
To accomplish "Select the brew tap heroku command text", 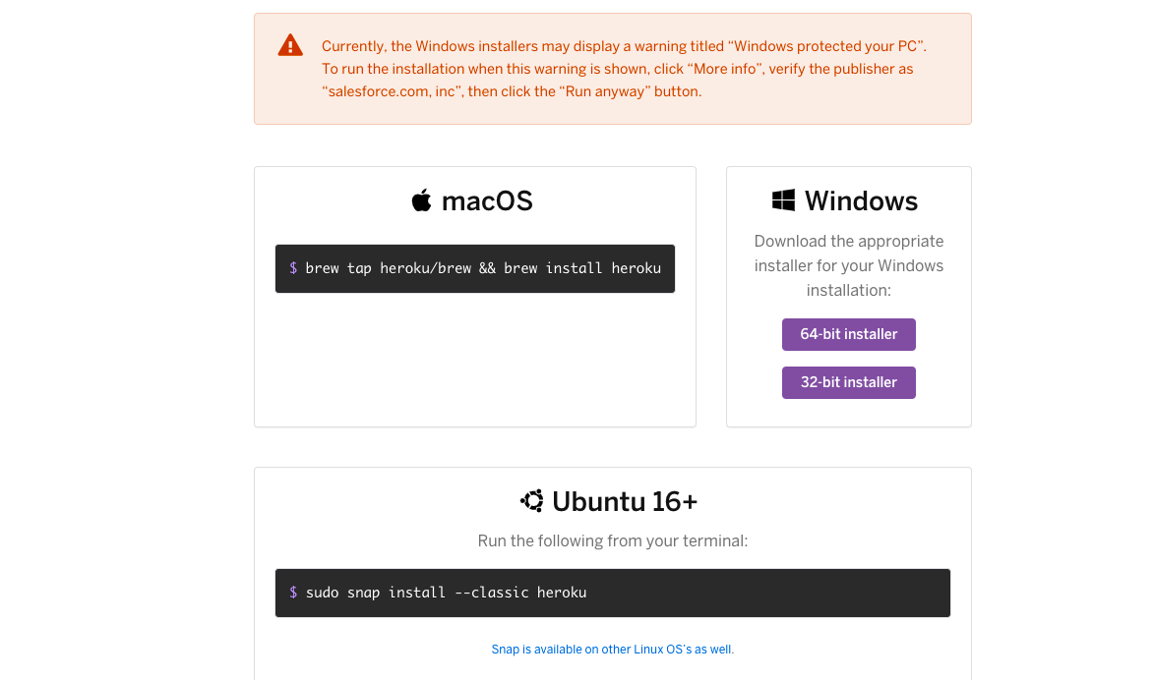I will tap(483, 267).
